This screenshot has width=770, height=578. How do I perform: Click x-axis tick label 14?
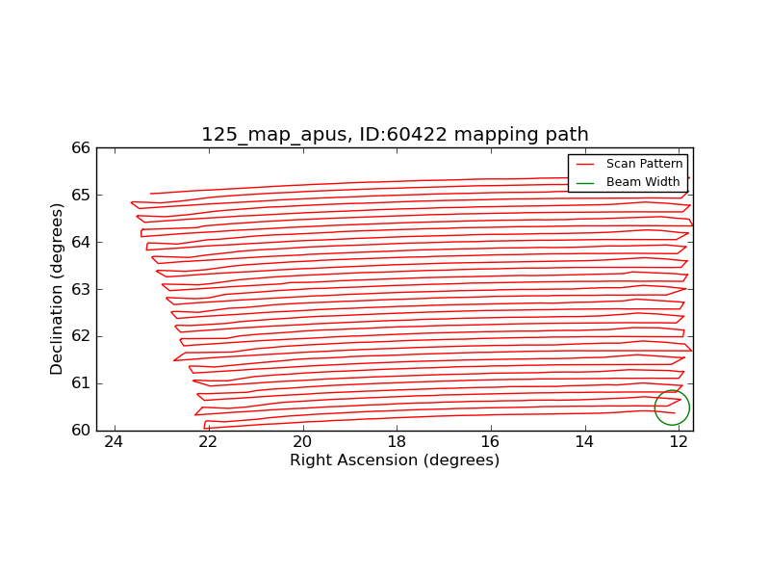[x=585, y=442]
